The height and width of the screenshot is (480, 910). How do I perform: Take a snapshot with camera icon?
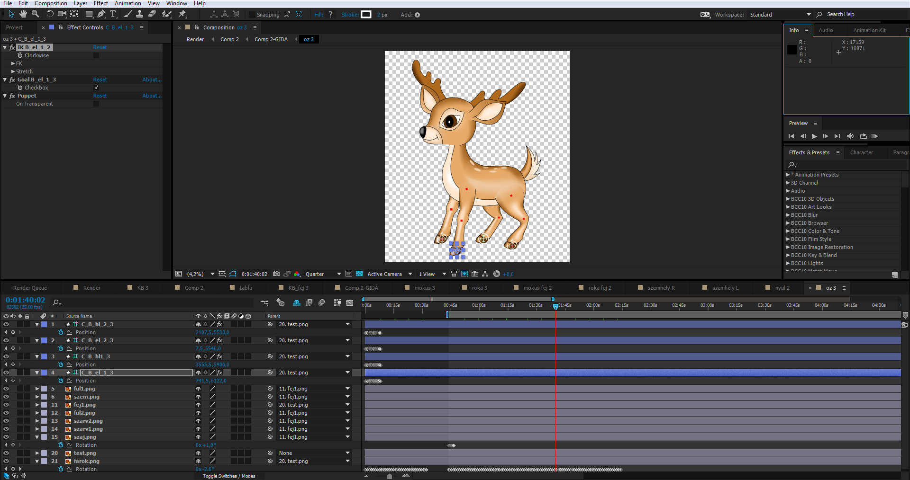click(x=276, y=274)
